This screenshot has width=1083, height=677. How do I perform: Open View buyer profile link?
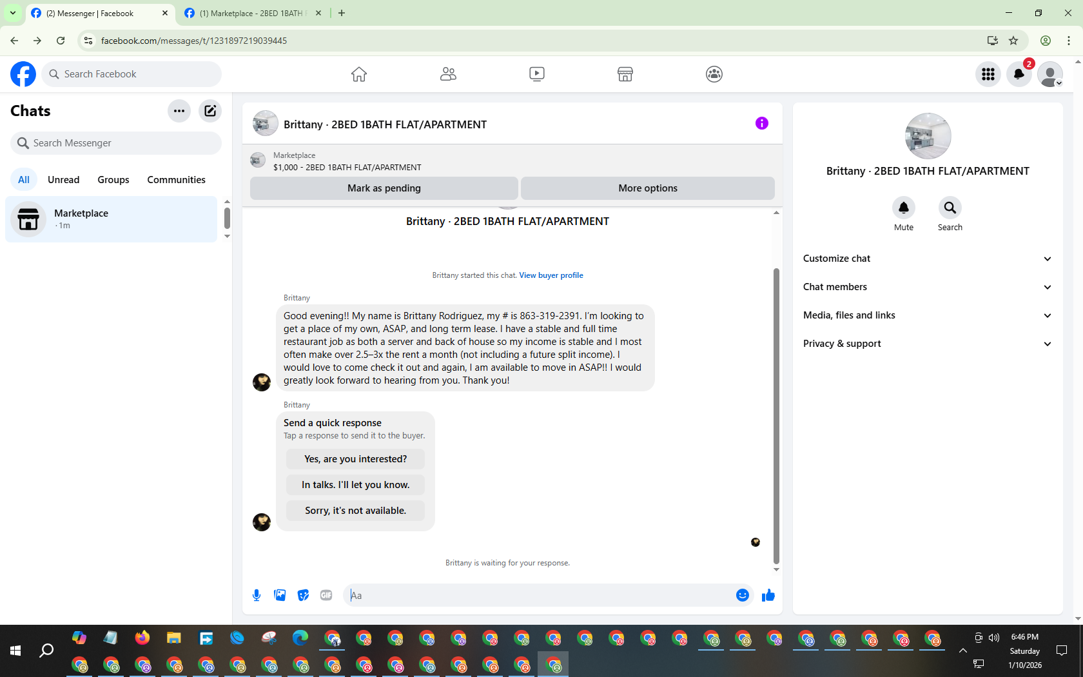(x=551, y=275)
